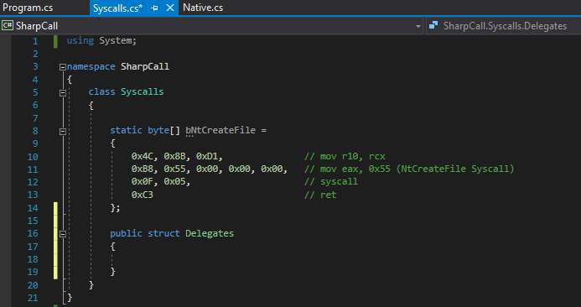Click the 0xC3 byte value

pyautogui.click(x=143, y=195)
